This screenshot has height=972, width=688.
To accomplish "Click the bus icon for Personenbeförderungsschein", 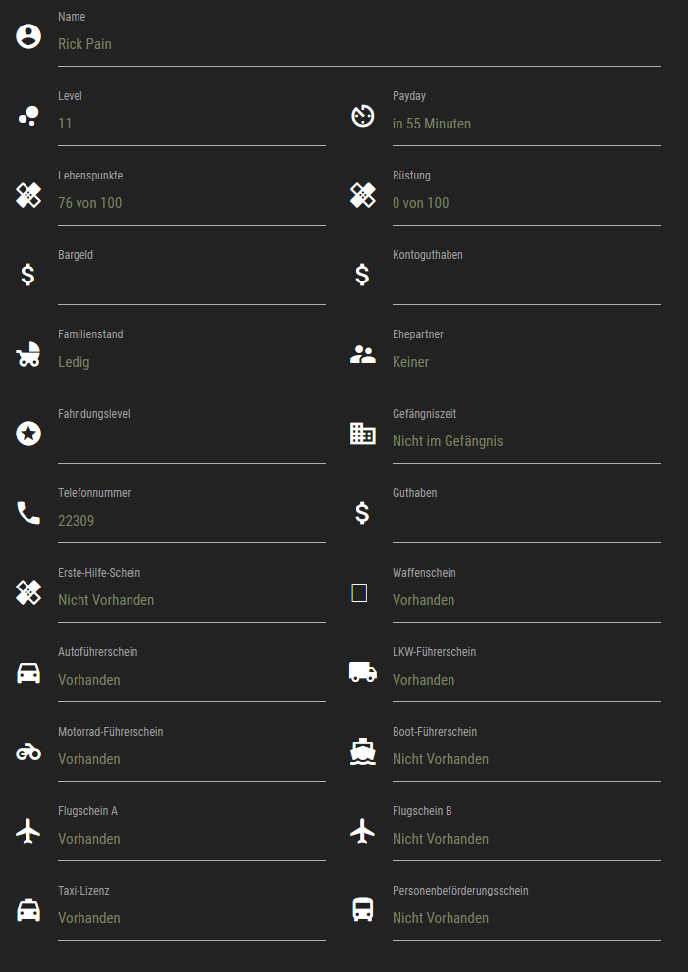I will [363, 910].
